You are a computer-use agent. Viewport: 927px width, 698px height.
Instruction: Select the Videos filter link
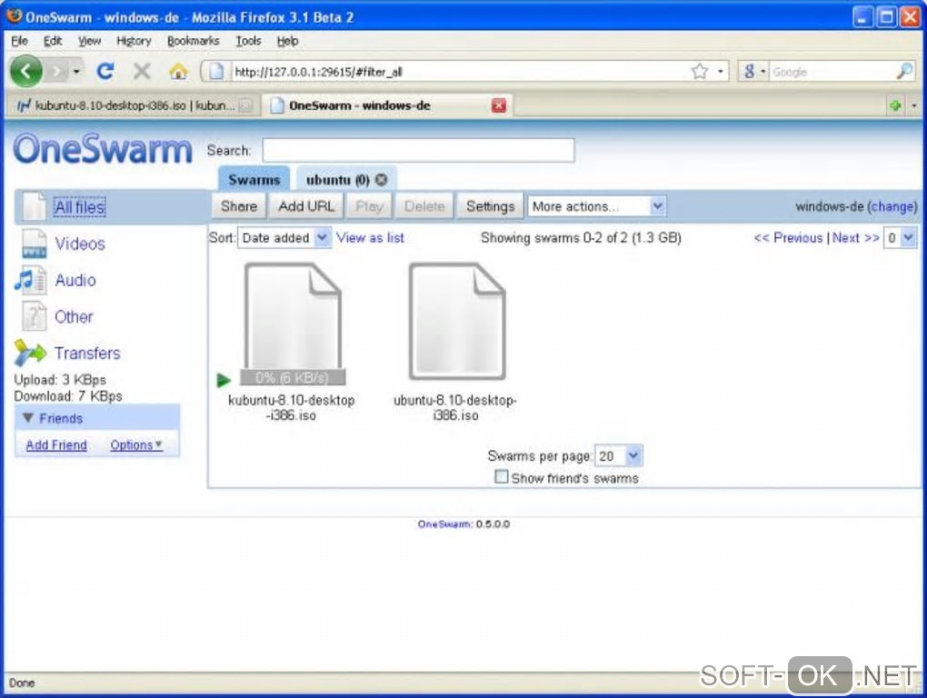80,244
